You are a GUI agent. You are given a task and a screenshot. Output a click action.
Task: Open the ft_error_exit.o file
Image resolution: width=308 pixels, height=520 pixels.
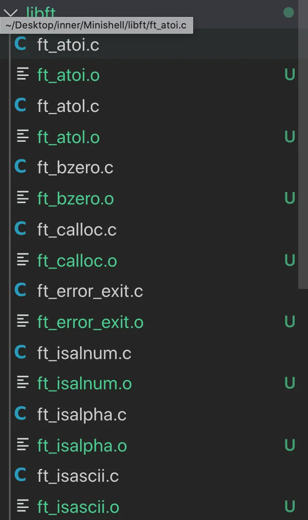click(90, 322)
